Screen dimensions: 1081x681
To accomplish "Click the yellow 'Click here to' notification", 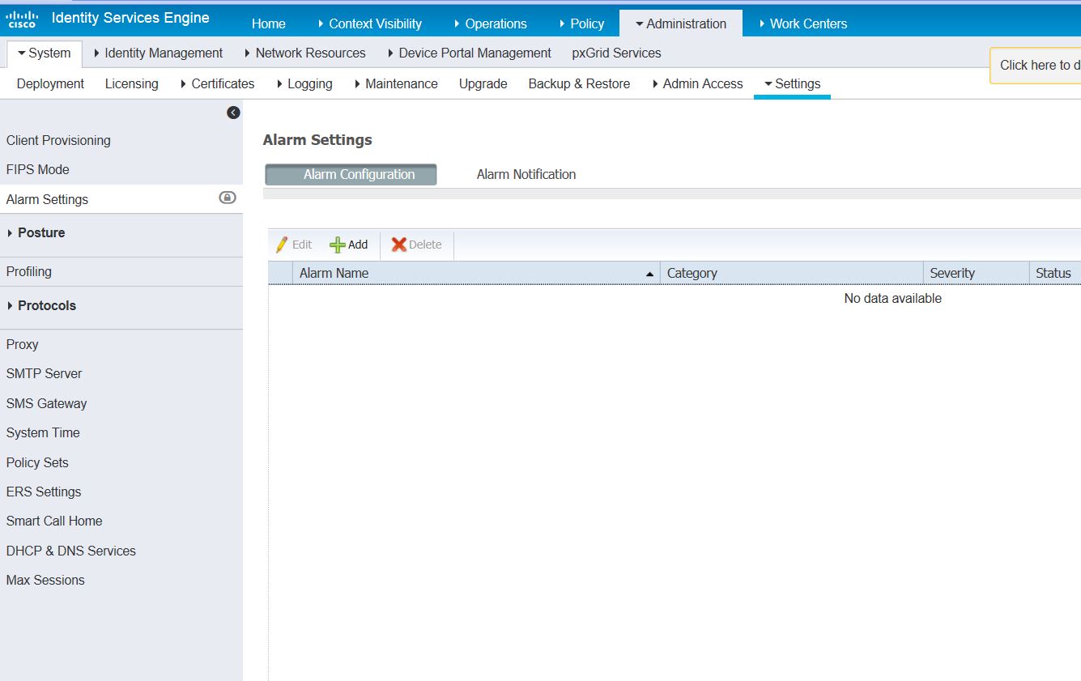I will click(x=1036, y=66).
